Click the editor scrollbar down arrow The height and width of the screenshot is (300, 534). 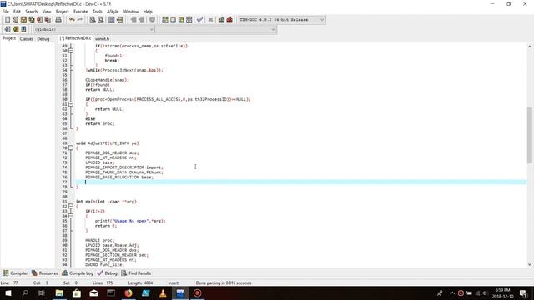[530, 264]
